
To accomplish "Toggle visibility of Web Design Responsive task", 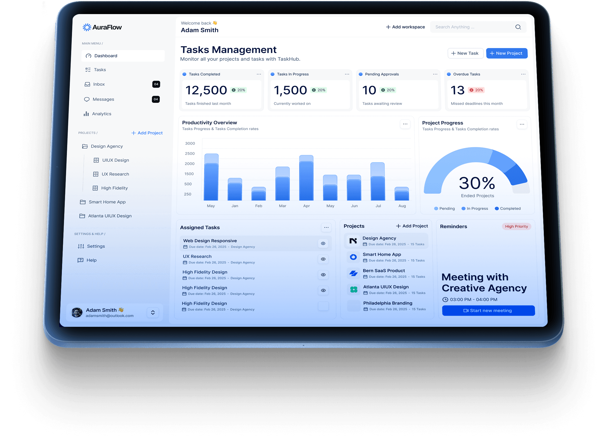I will coord(323,243).
